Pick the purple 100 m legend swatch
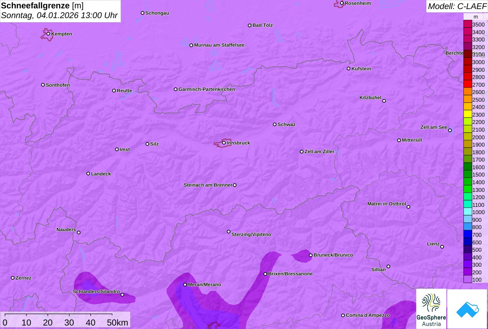Image resolution: width=488 pixels, height=329 pixels. [468, 279]
